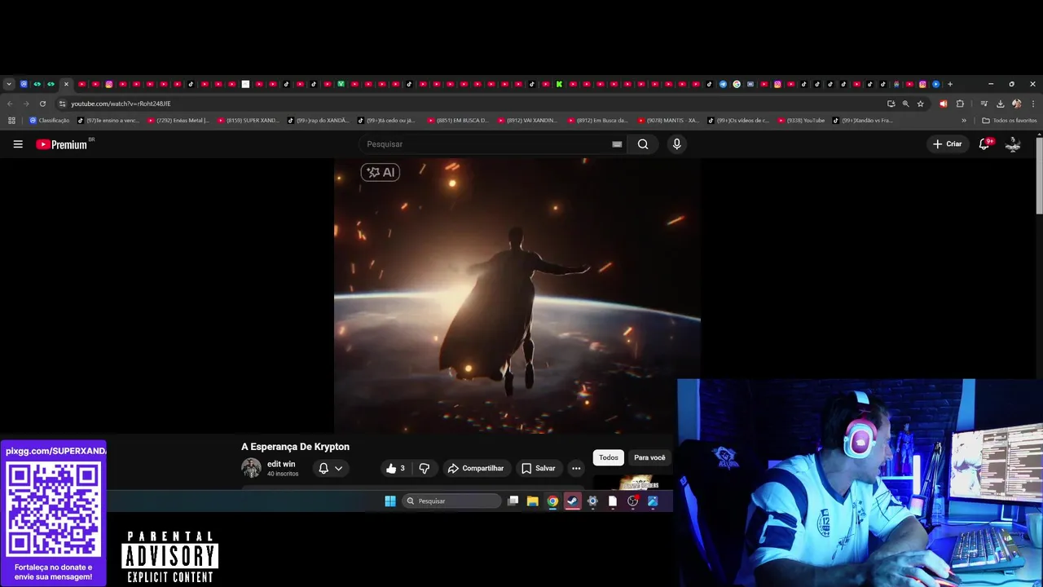Click the Chrome address bar URL
Viewport: 1043px width, 587px height.
(121, 104)
